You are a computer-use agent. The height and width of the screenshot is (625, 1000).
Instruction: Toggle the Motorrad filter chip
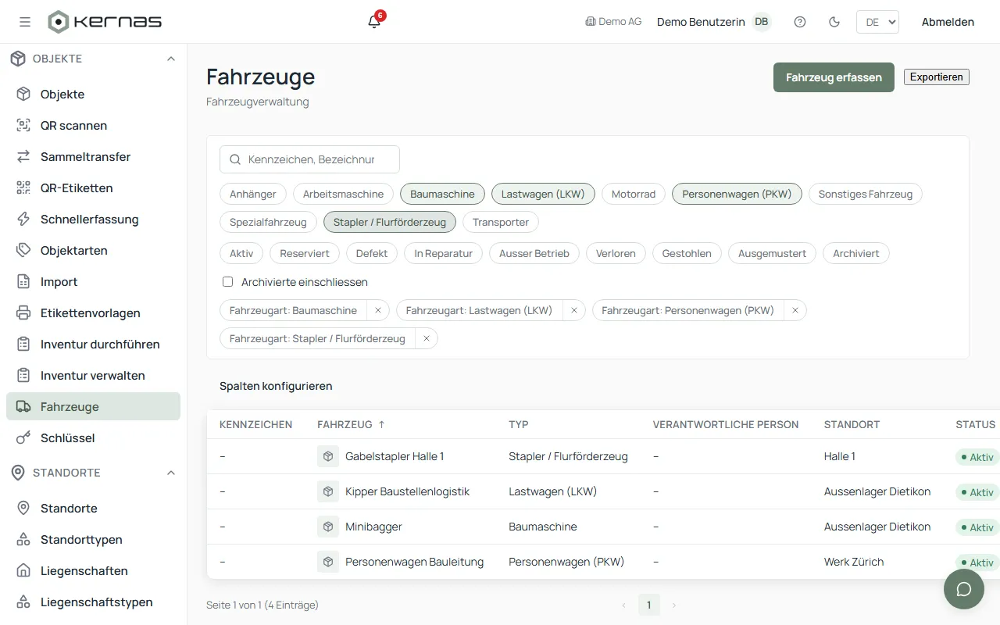tap(634, 194)
